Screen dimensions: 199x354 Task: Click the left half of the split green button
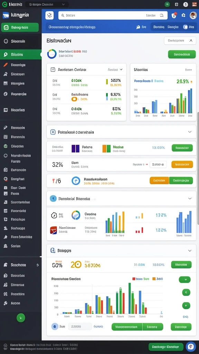click(127, 327)
